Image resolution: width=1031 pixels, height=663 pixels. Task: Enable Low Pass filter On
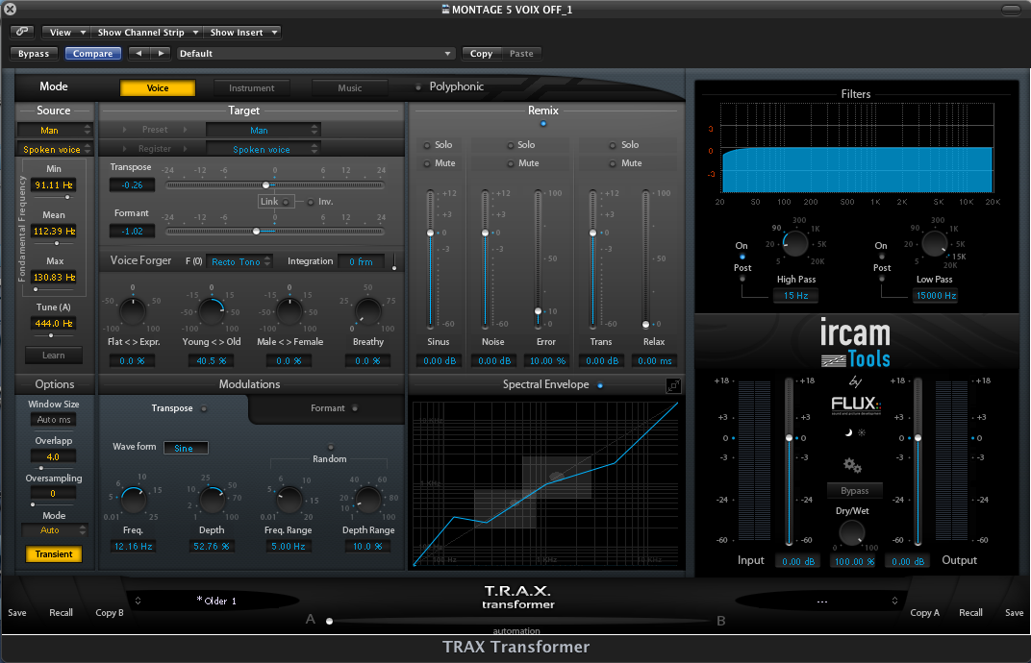(x=882, y=257)
